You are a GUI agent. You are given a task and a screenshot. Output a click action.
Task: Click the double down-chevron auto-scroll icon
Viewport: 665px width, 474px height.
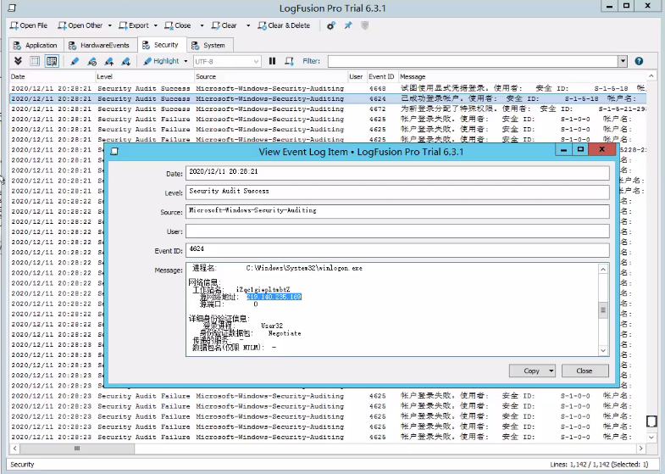click(18, 61)
